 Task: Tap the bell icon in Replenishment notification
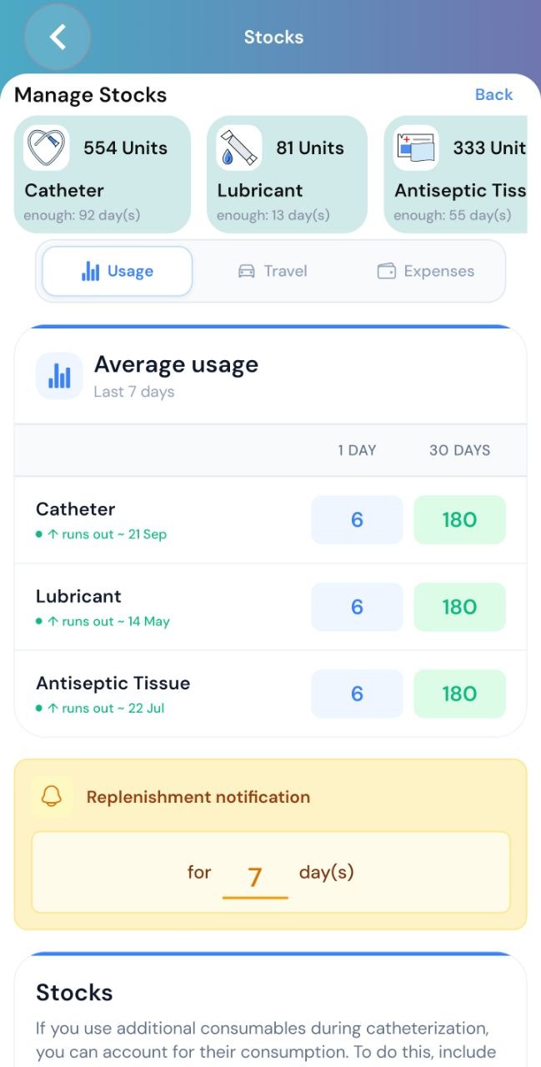coord(50,797)
